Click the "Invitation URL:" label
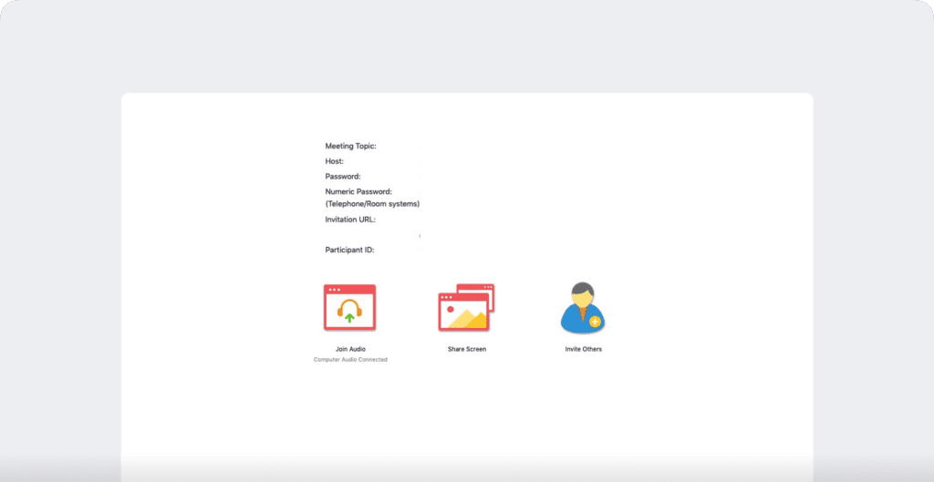Screen dimensions: 934x482 (x=350, y=220)
